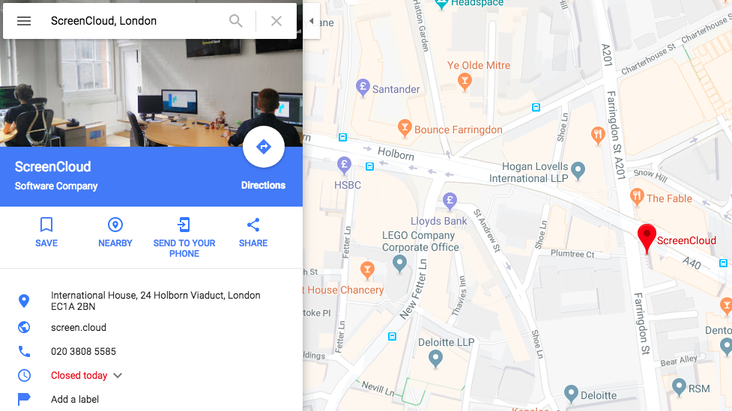Click the red ScreenCloud map pin
Screen dimensions: 732x411
tap(647, 237)
